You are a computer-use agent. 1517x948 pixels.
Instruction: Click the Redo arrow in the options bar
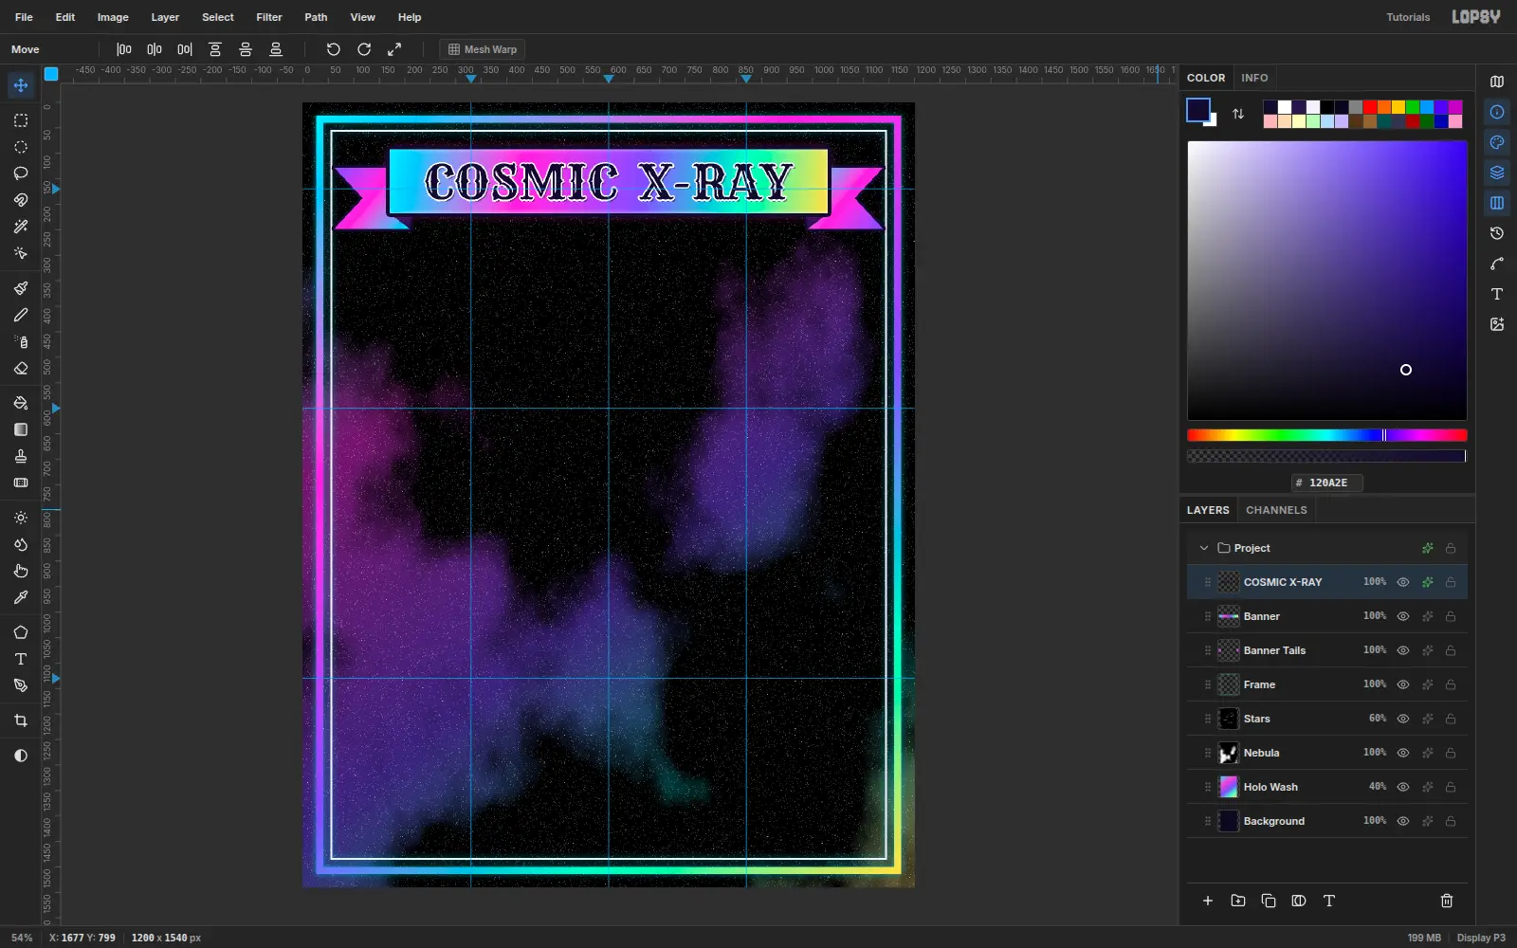364,49
